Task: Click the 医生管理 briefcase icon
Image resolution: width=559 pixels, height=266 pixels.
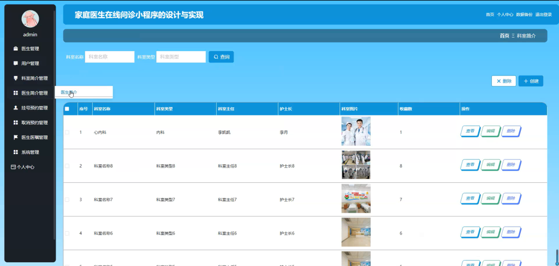Action: coord(15,48)
